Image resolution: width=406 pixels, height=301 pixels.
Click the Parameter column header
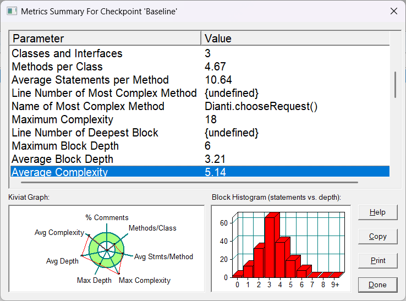(105, 39)
